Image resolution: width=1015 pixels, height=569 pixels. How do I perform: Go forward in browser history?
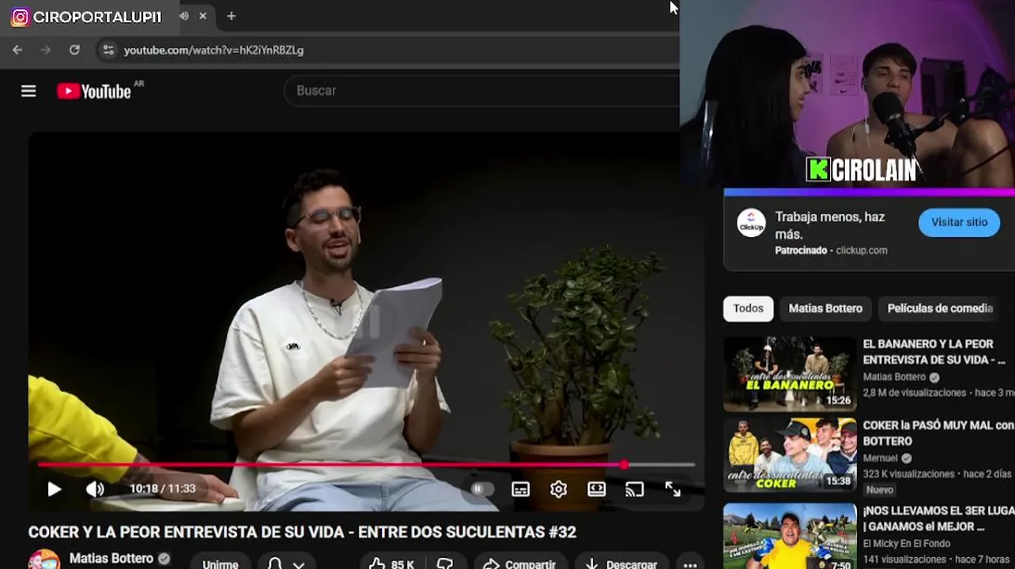pos(45,50)
